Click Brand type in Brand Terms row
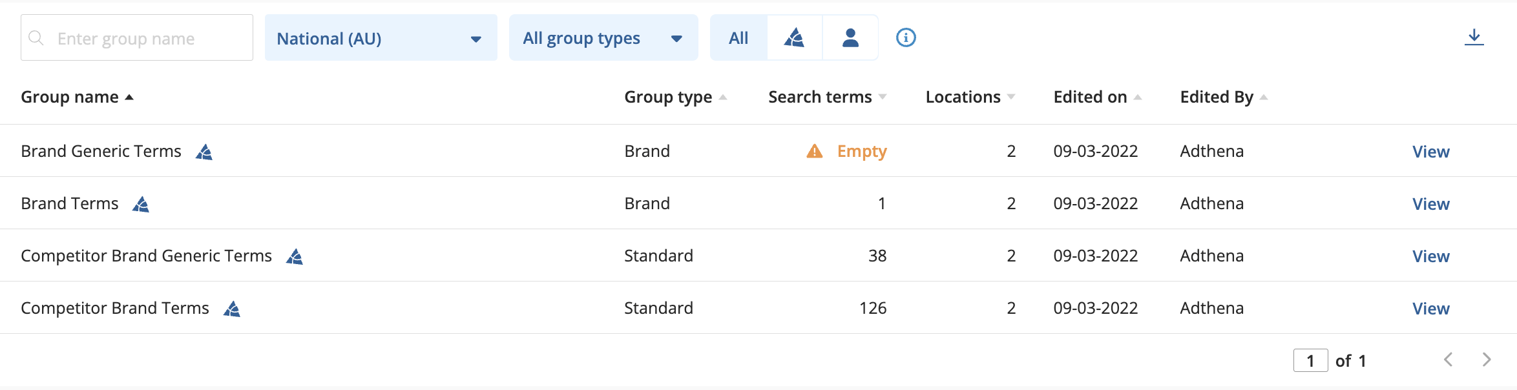1517x390 pixels. 647,203
